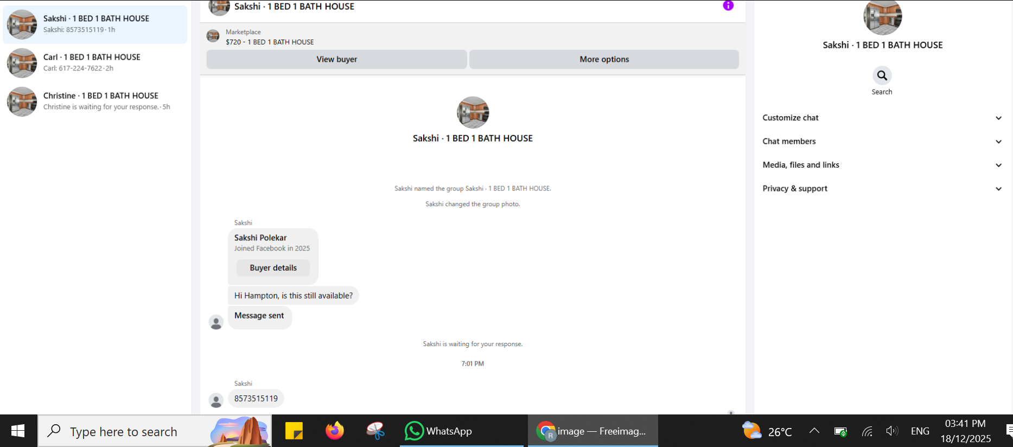Click the Message sent bubble
The image size is (1013, 447).
point(259,317)
